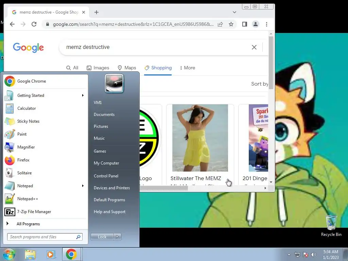Switch to Maps results tab
348x261 pixels.
point(127,68)
